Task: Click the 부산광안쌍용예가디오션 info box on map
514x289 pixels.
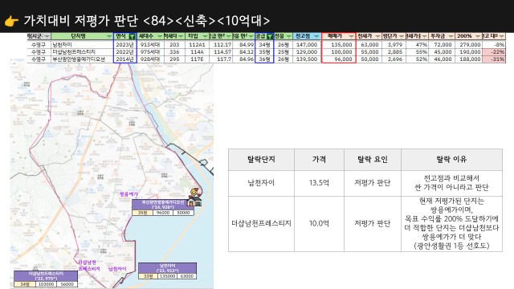Action: [163, 207]
